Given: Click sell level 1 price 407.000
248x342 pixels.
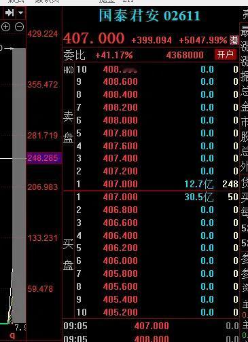Looking at the screenshot, I should (x=120, y=184).
